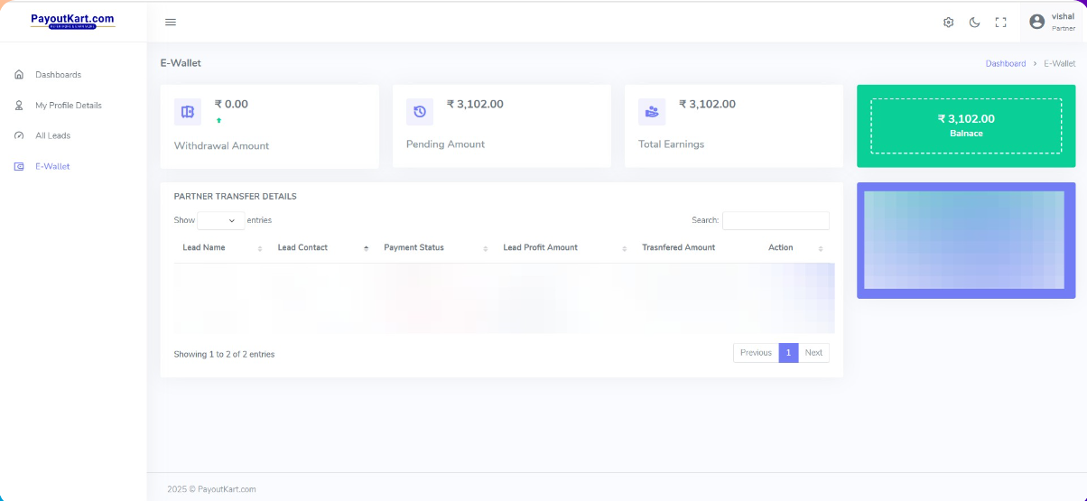Go to My Profile Details
The height and width of the screenshot is (501, 1087).
(68, 106)
